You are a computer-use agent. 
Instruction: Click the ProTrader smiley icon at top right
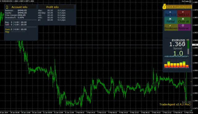(x=190, y=1)
